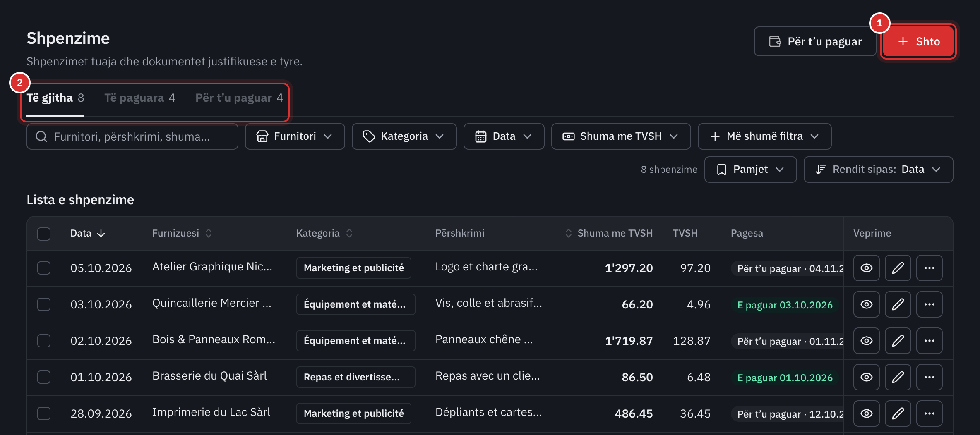This screenshot has width=980, height=435.
Task: Check the 01.10.2026 expense row checkbox
Action: click(x=44, y=377)
